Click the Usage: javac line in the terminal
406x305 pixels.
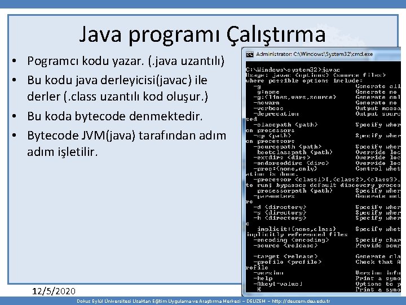[x=316, y=75]
